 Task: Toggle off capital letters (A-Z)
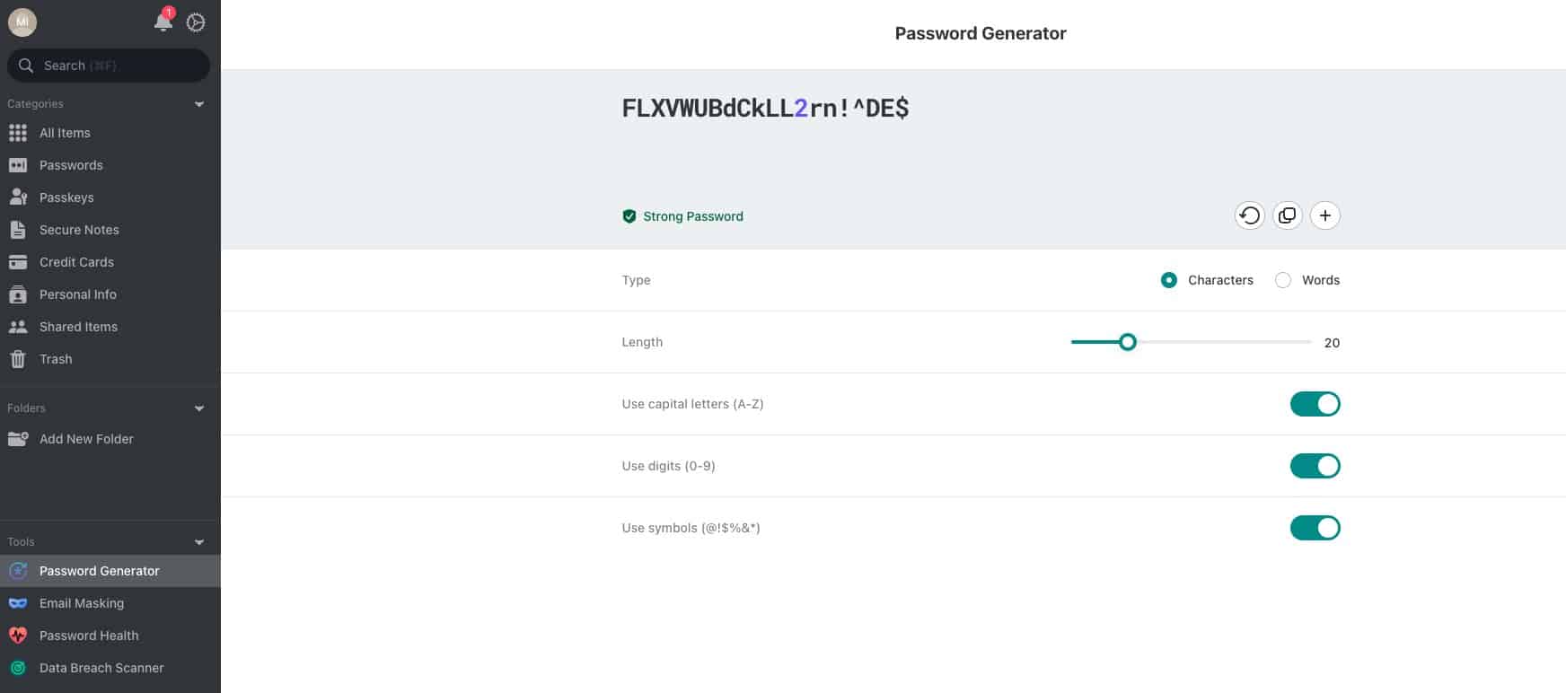coord(1315,404)
